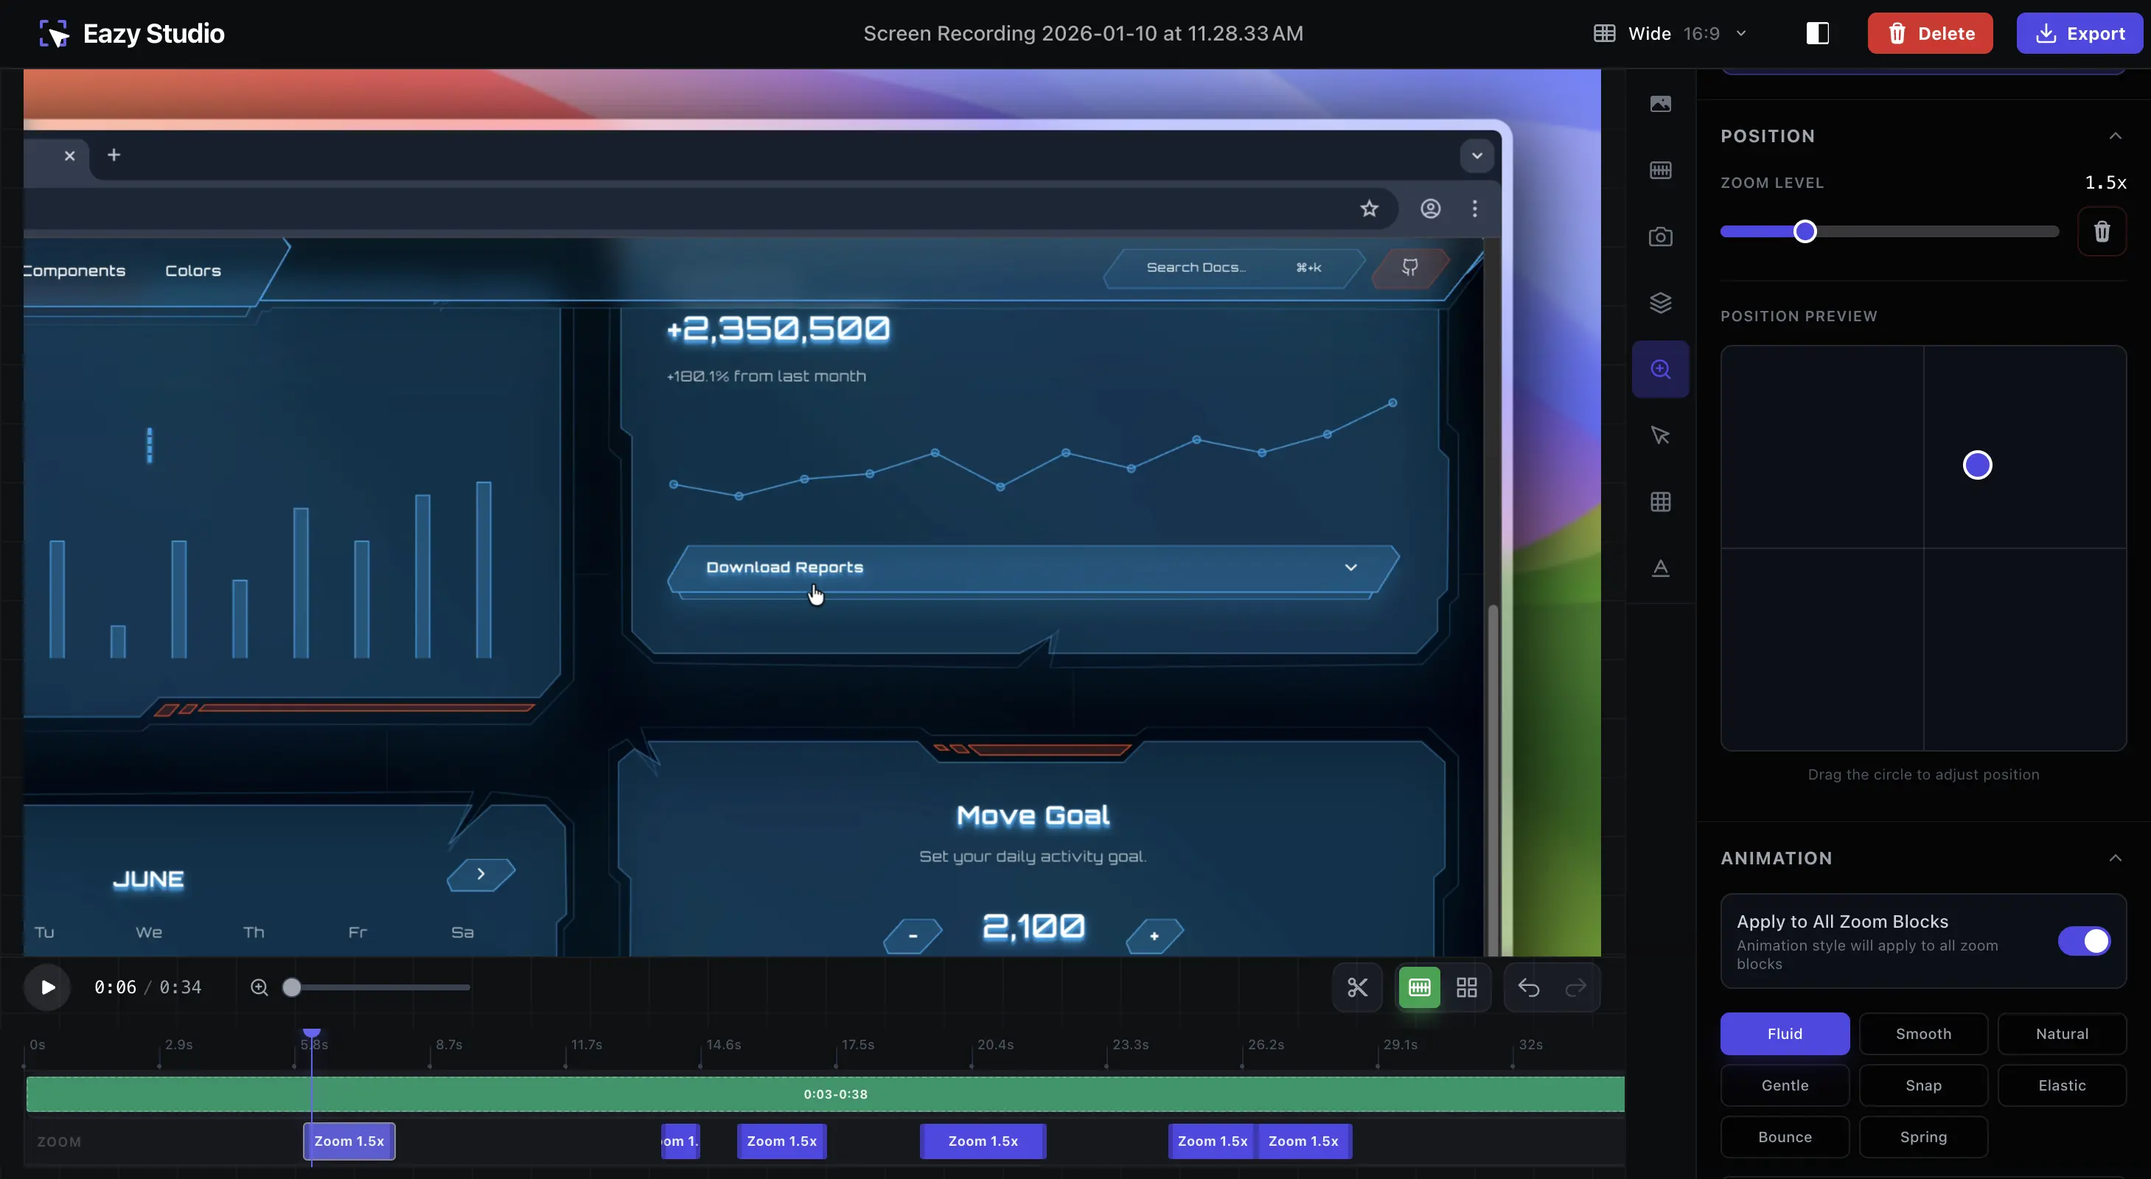Image resolution: width=2151 pixels, height=1179 pixels.
Task: Select the Smooth animation style
Action: coord(1922,1034)
